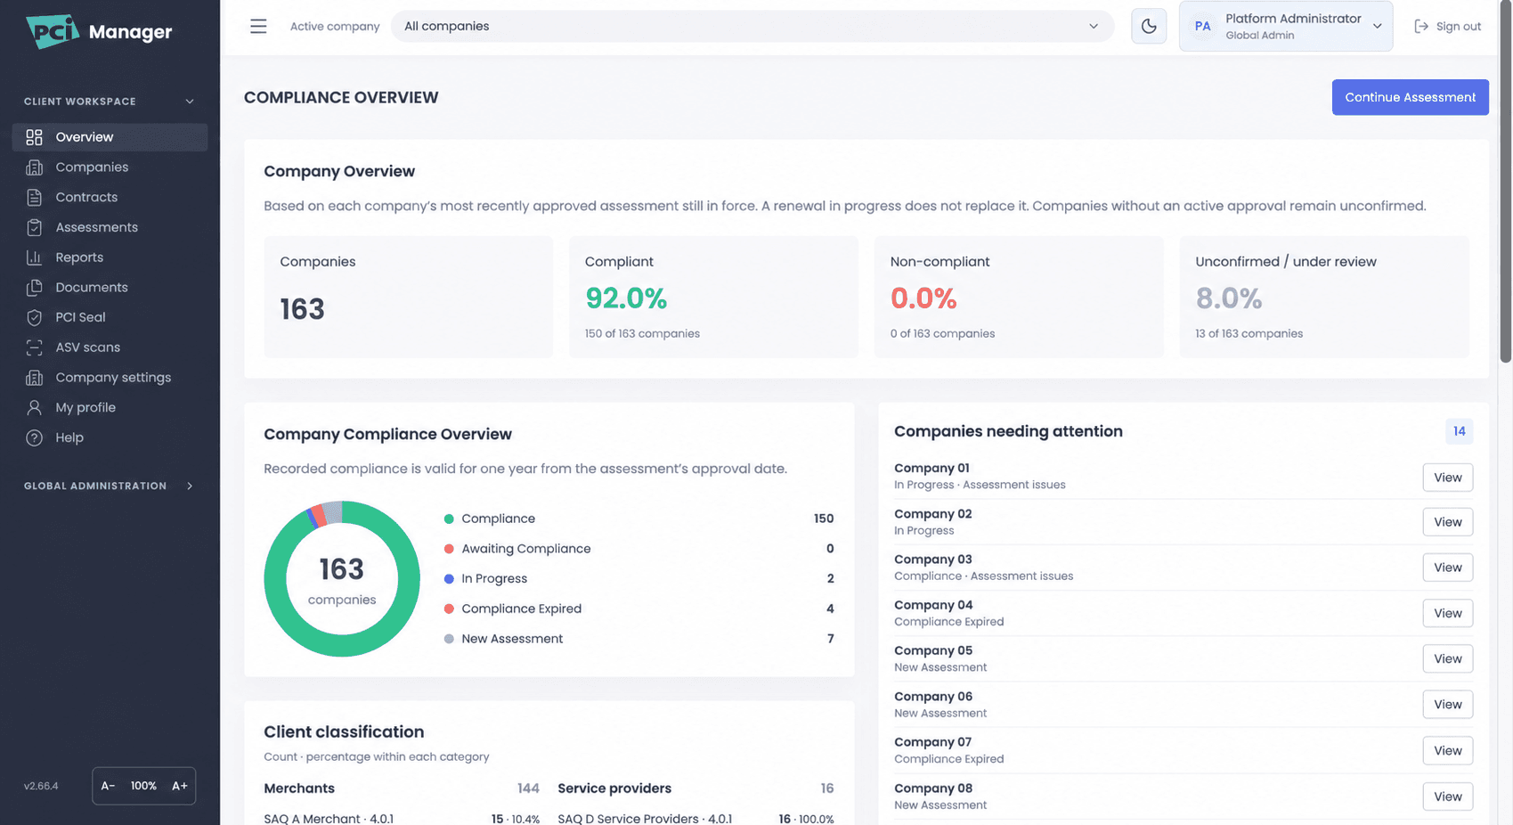Click the blue In Progress legend dot

pyautogui.click(x=449, y=579)
